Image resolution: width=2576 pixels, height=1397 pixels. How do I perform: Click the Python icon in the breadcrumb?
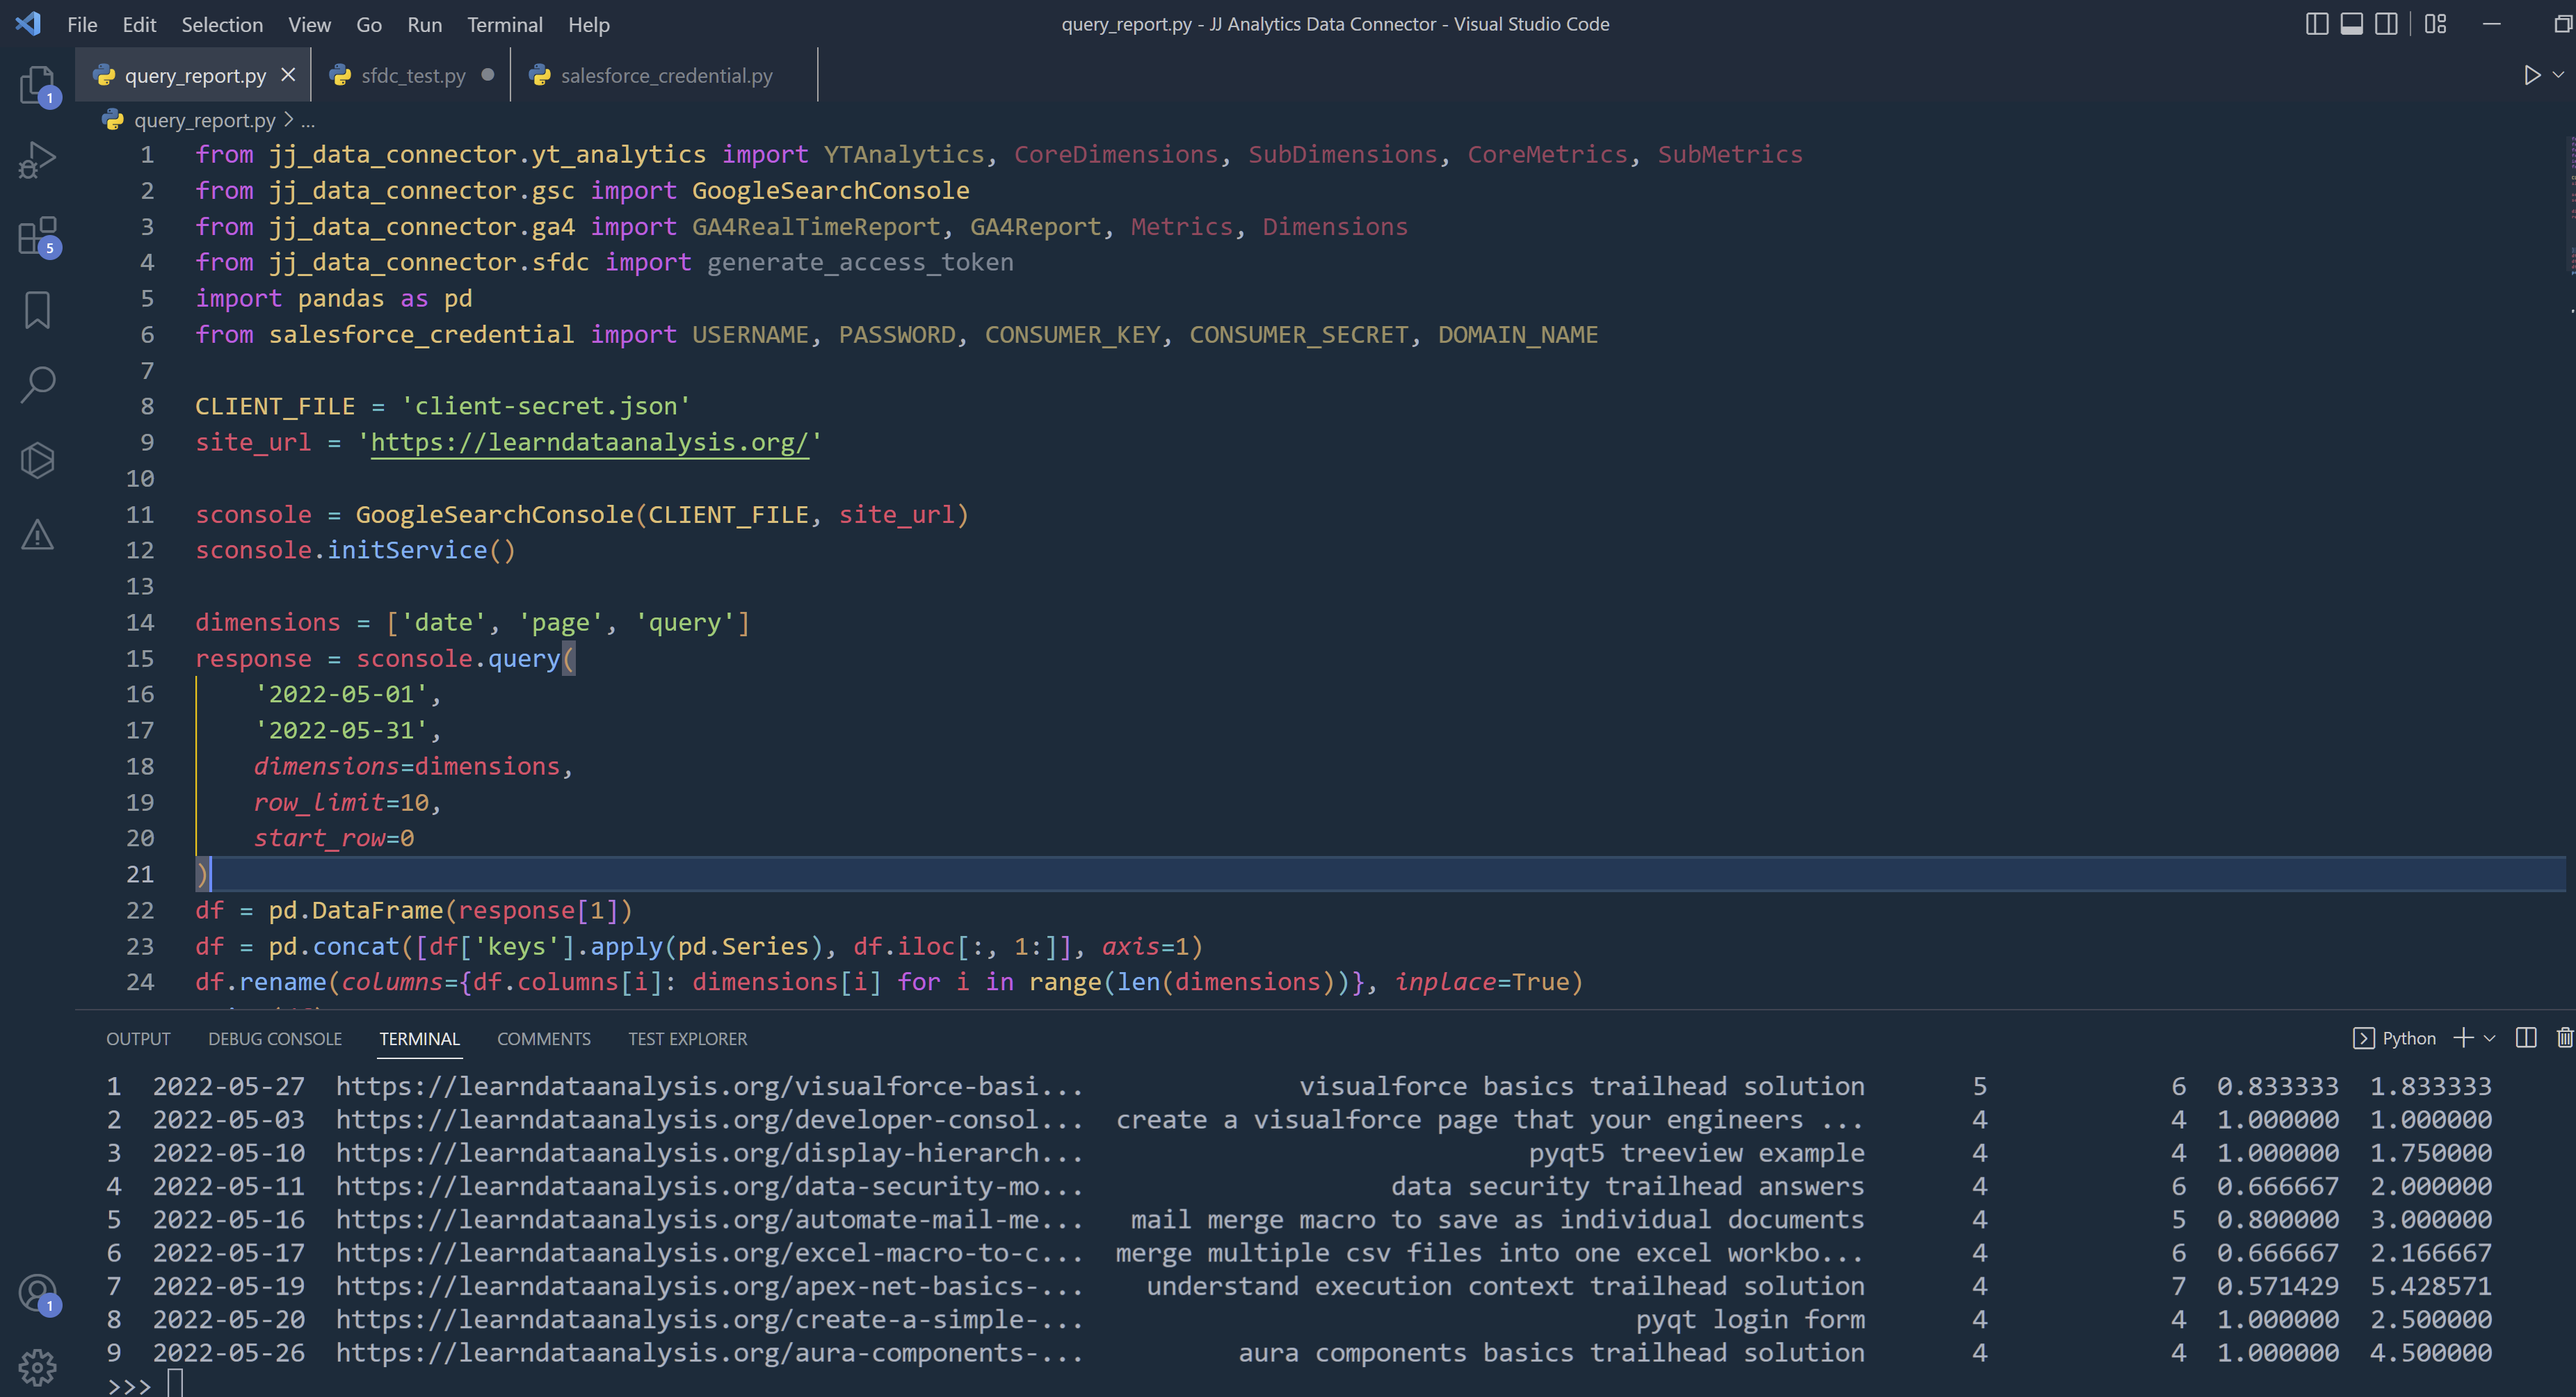tap(113, 120)
